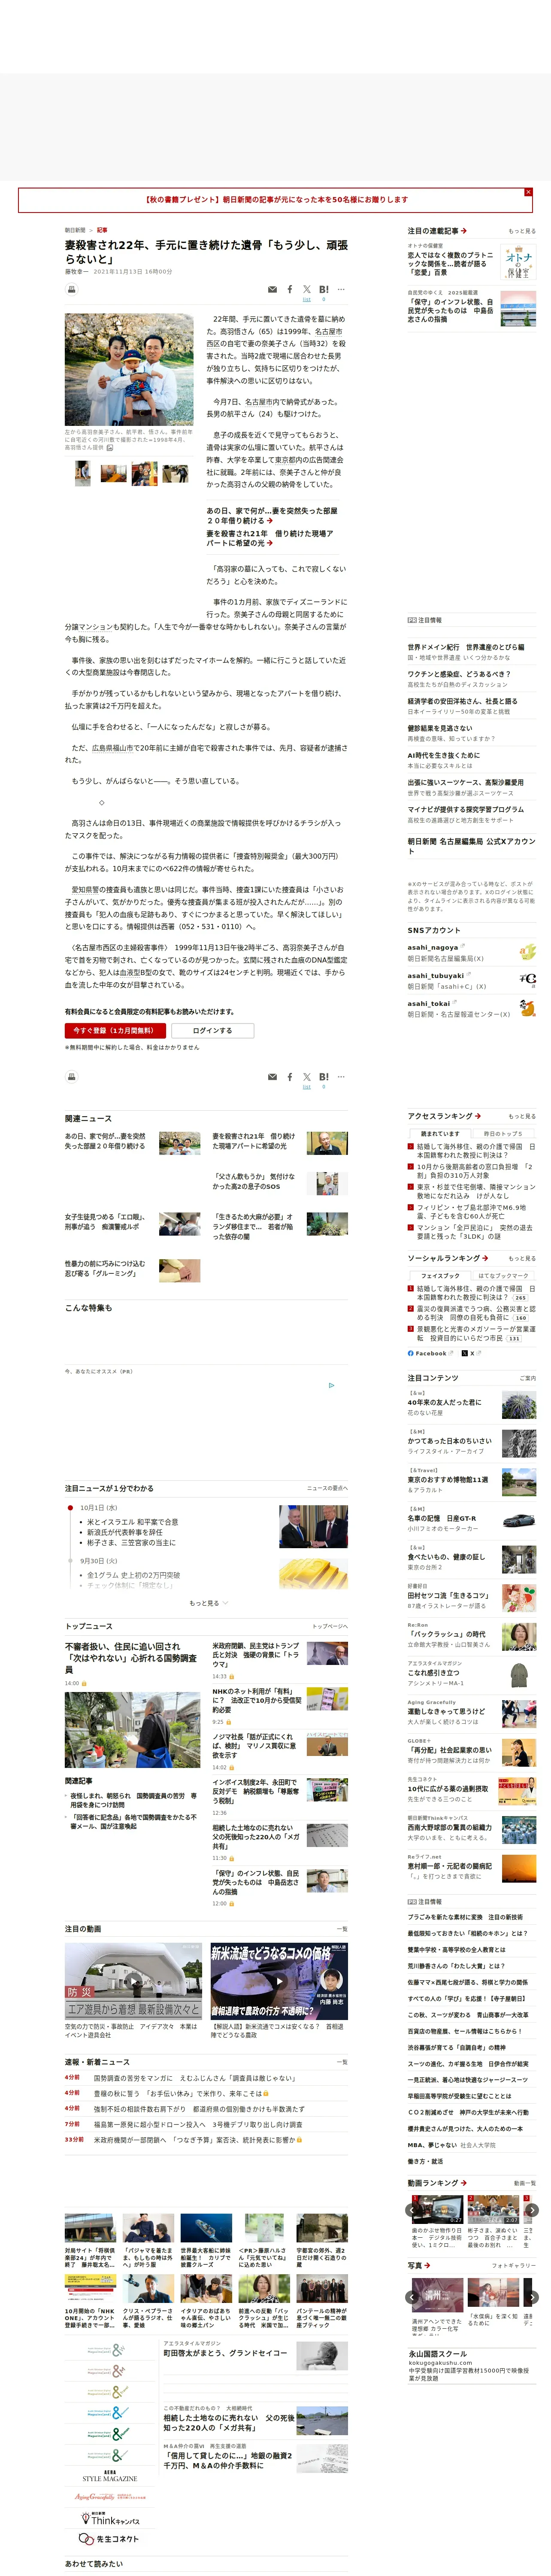Switch to the 昨日のトップ５ ranking tab
Image resolution: width=551 pixels, height=2576 pixels.
coord(503,1134)
